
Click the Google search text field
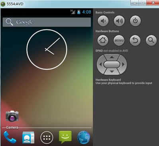pos(47,22)
